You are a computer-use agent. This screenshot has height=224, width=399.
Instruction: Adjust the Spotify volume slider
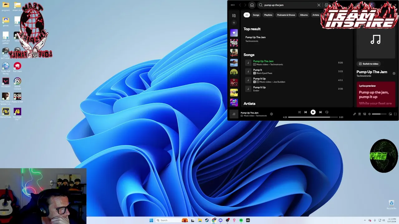[379, 114]
